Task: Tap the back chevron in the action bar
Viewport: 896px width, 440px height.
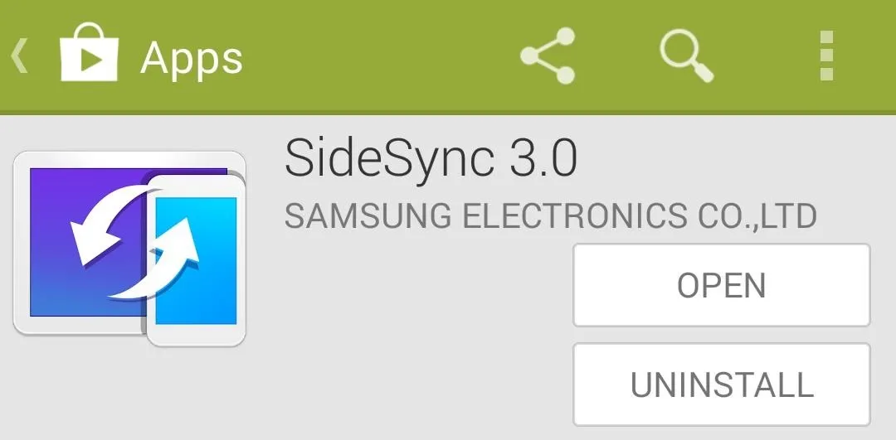Action: coord(19,56)
